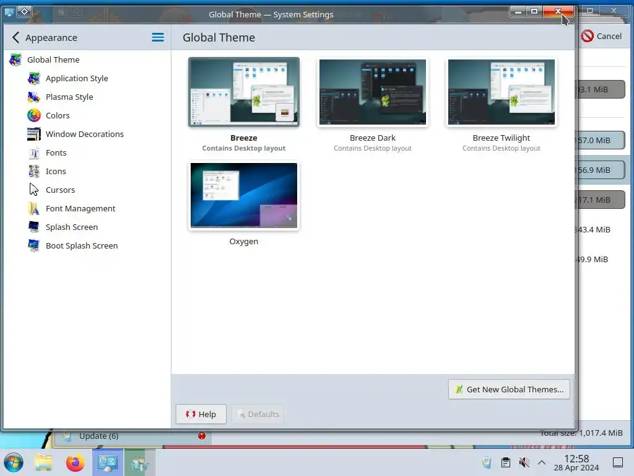The height and width of the screenshot is (476, 634).
Task: Open the clock showing 12:58
Action: tap(576, 462)
